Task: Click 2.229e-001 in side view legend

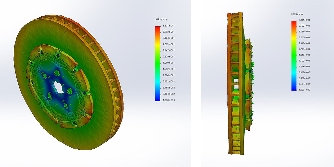Action: pos(305,49)
